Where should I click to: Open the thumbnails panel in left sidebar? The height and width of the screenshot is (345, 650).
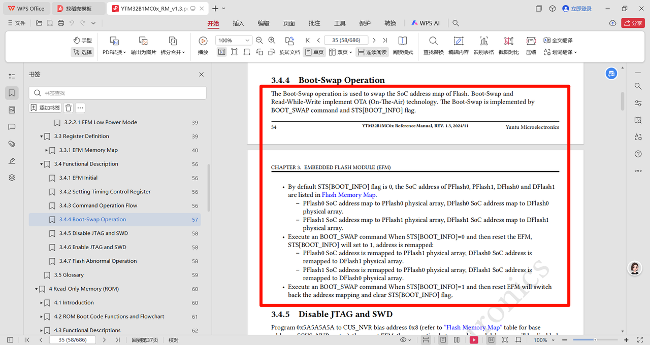[x=12, y=110]
